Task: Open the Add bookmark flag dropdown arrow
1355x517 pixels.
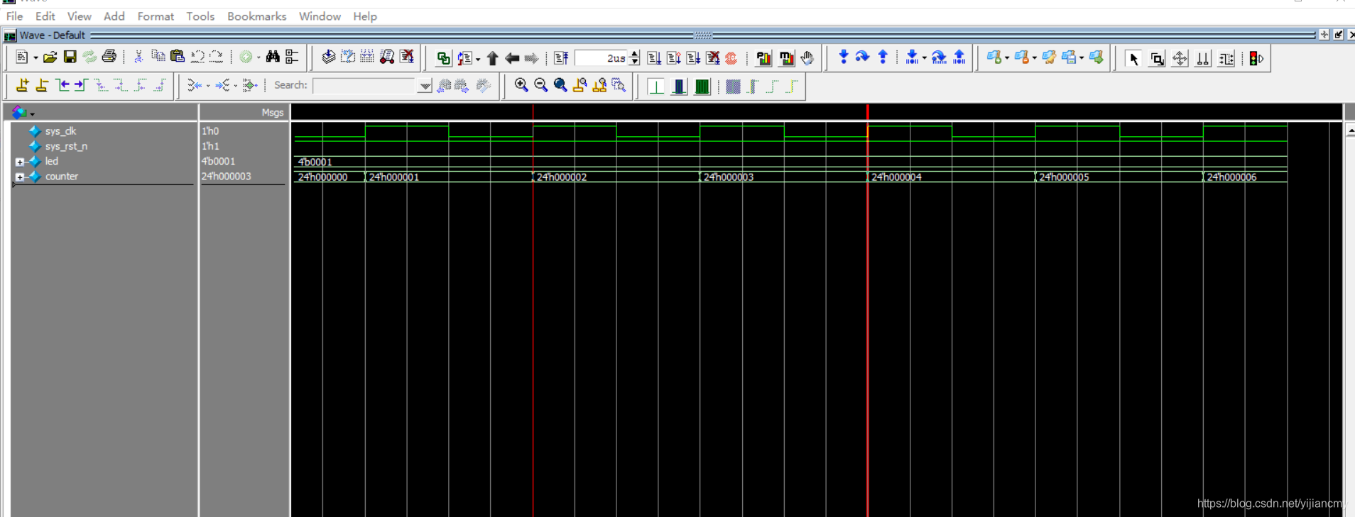Action: [x=1007, y=58]
